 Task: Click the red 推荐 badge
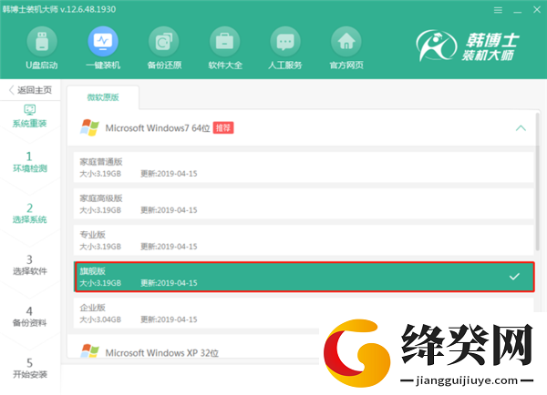tap(223, 127)
